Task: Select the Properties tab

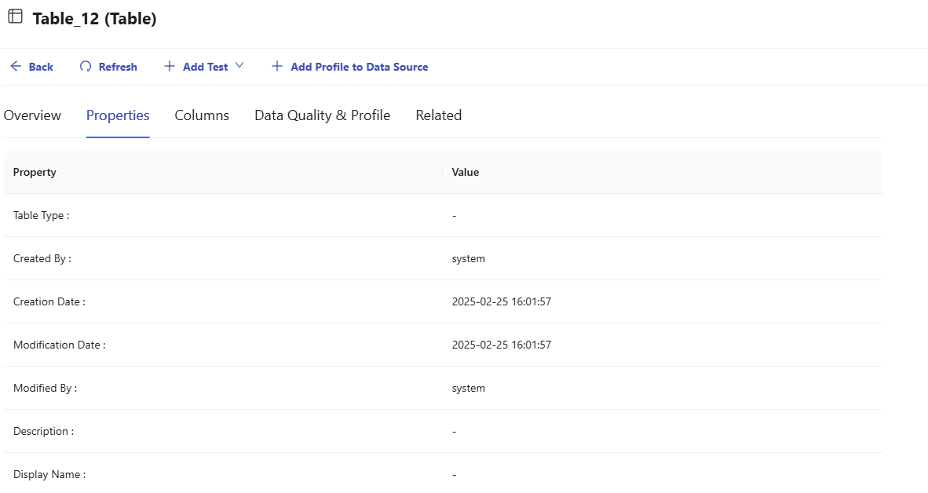Action: (x=118, y=115)
